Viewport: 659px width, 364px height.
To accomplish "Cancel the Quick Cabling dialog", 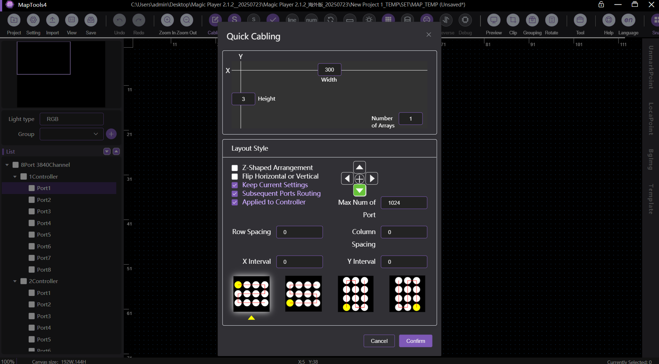I will (379, 341).
